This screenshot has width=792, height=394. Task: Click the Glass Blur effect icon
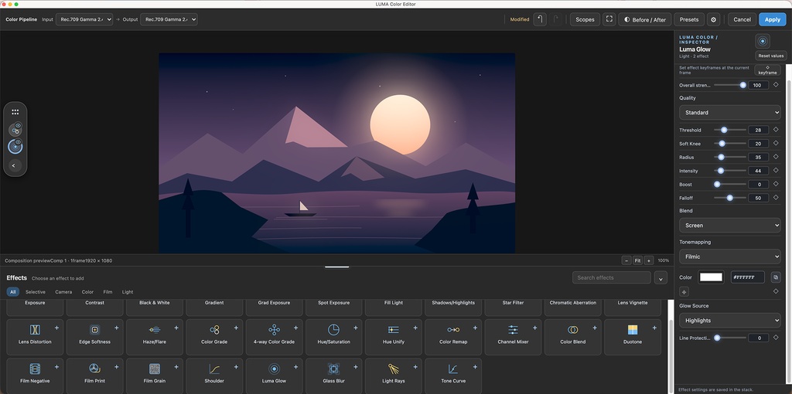(333, 369)
